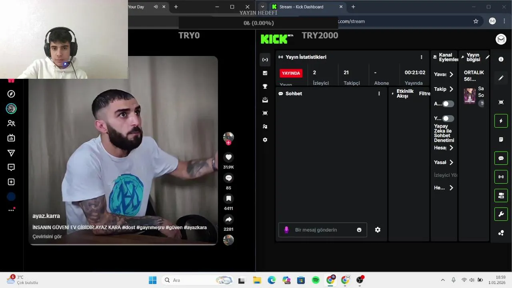This screenshot has width=512, height=288.
Task: Toggle the A... switch in Kanal Eylemleri
Action: (x=448, y=104)
